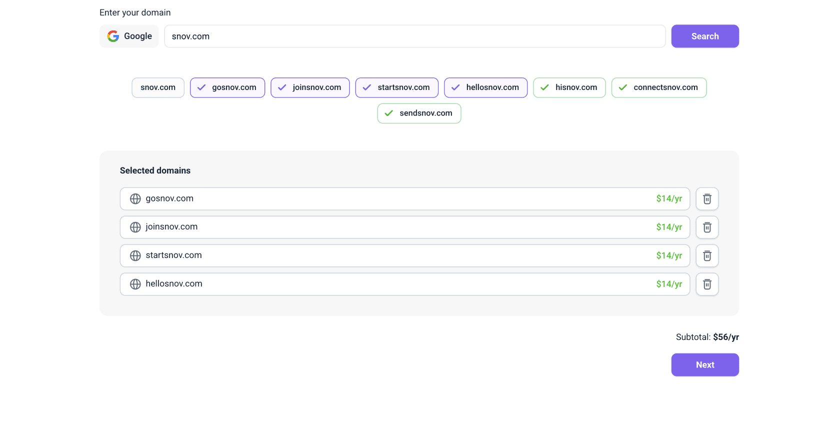Add sendsnov.com to selected domains
The image size is (840, 421).
[x=419, y=113]
